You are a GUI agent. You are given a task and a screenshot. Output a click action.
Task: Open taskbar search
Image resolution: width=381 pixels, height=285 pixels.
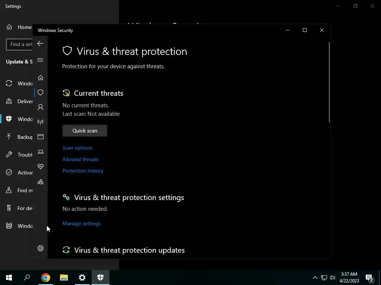(x=27, y=278)
